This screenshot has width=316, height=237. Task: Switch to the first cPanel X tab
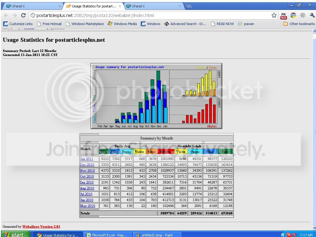[32, 6]
